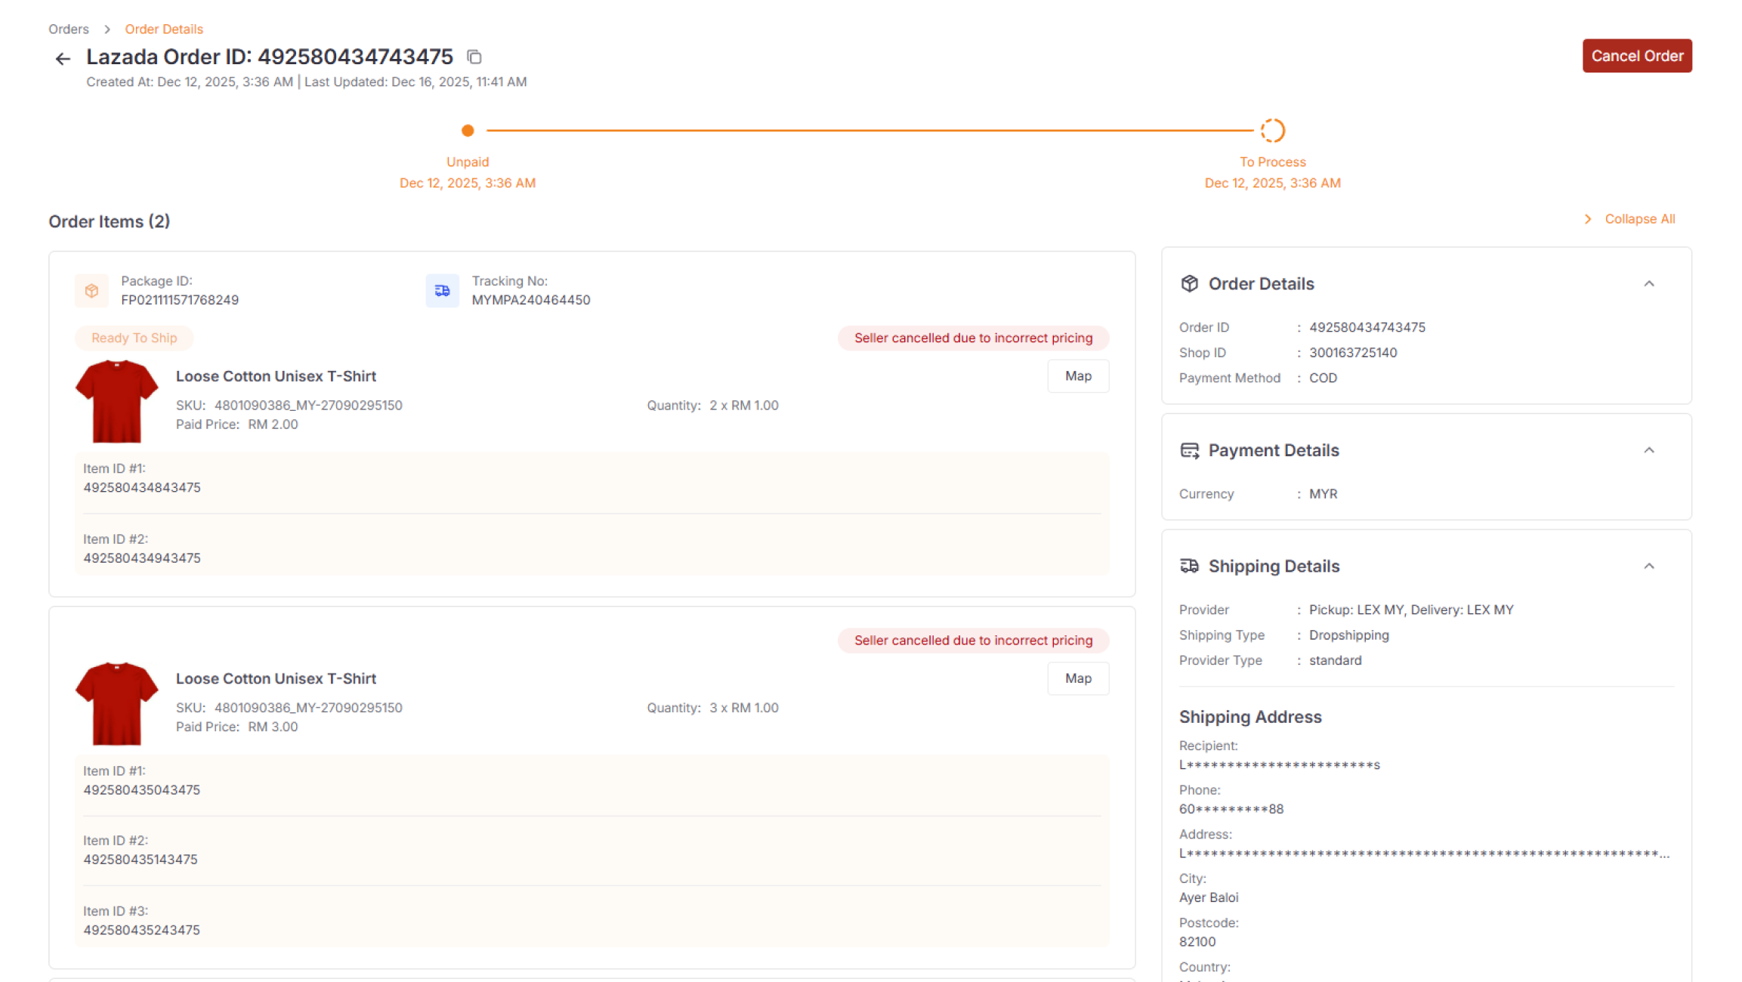The image size is (1742, 982).
Task: Collapse the Order Details panel
Action: (x=1649, y=283)
